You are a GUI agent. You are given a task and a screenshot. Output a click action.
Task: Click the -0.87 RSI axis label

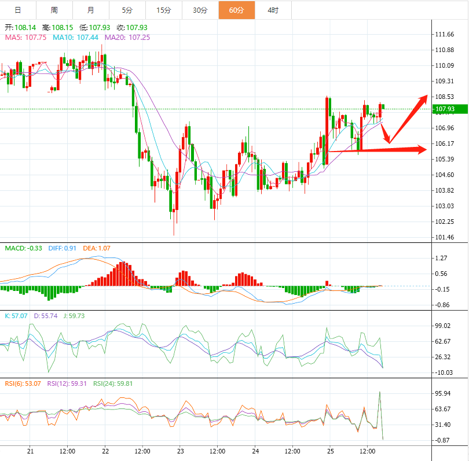point(441,440)
